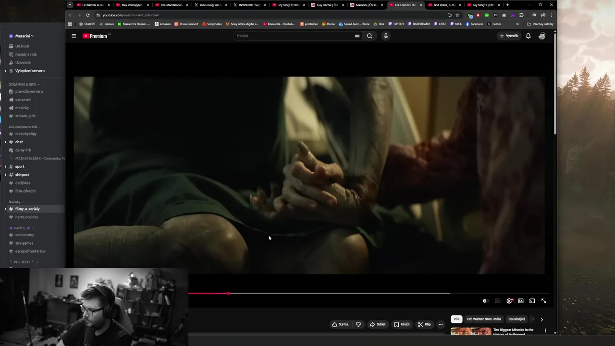
Task: Click the red progress scrubber handle
Action: point(228,293)
